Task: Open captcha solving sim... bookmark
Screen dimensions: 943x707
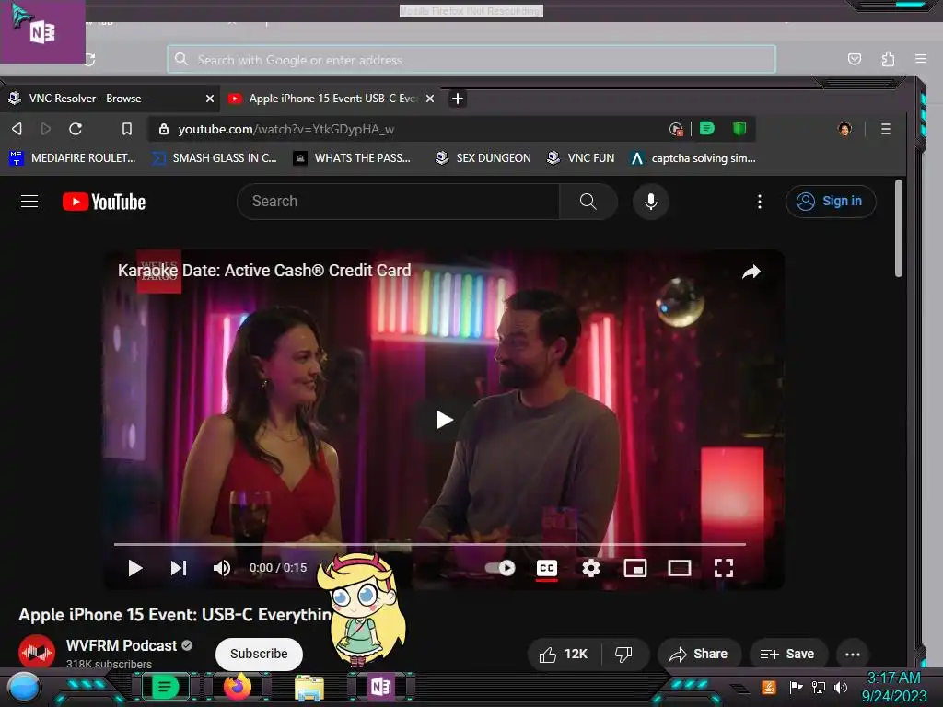Action: 693,158
